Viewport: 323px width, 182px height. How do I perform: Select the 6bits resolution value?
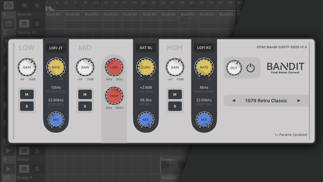[x=204, y=87]
